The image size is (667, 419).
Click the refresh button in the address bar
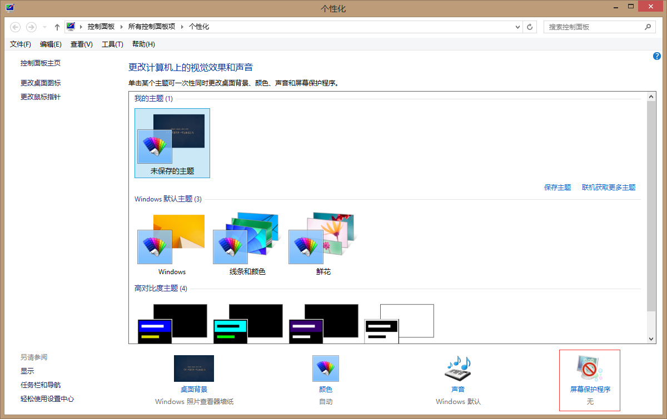point(530,27)
